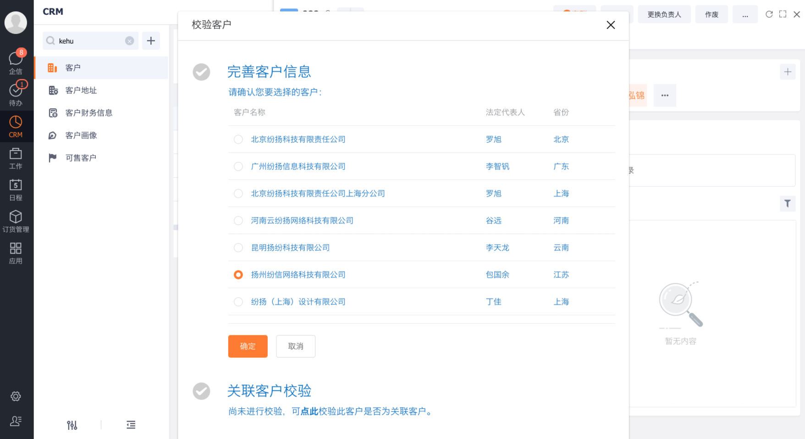Click legal representative 丁佳
The width and height of the screenshot is (805, 439).
[x=494, y=302]
